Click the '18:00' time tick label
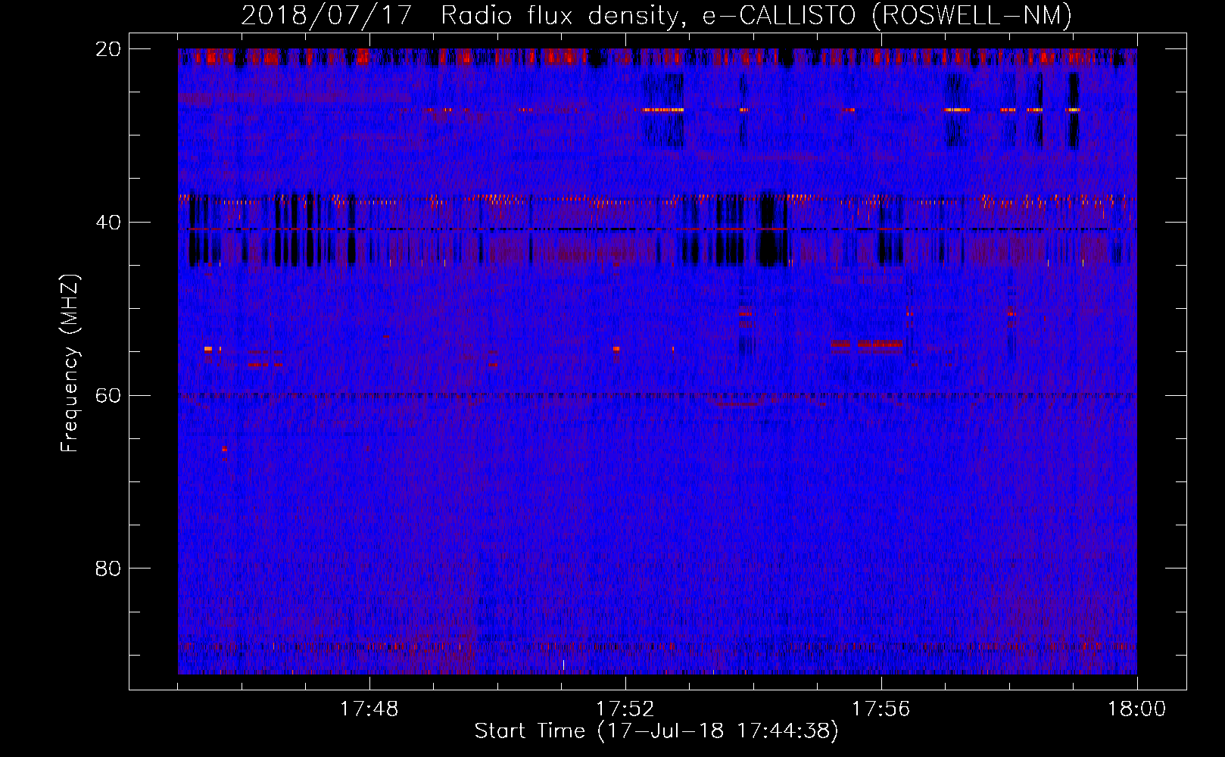 point(1136,709)
